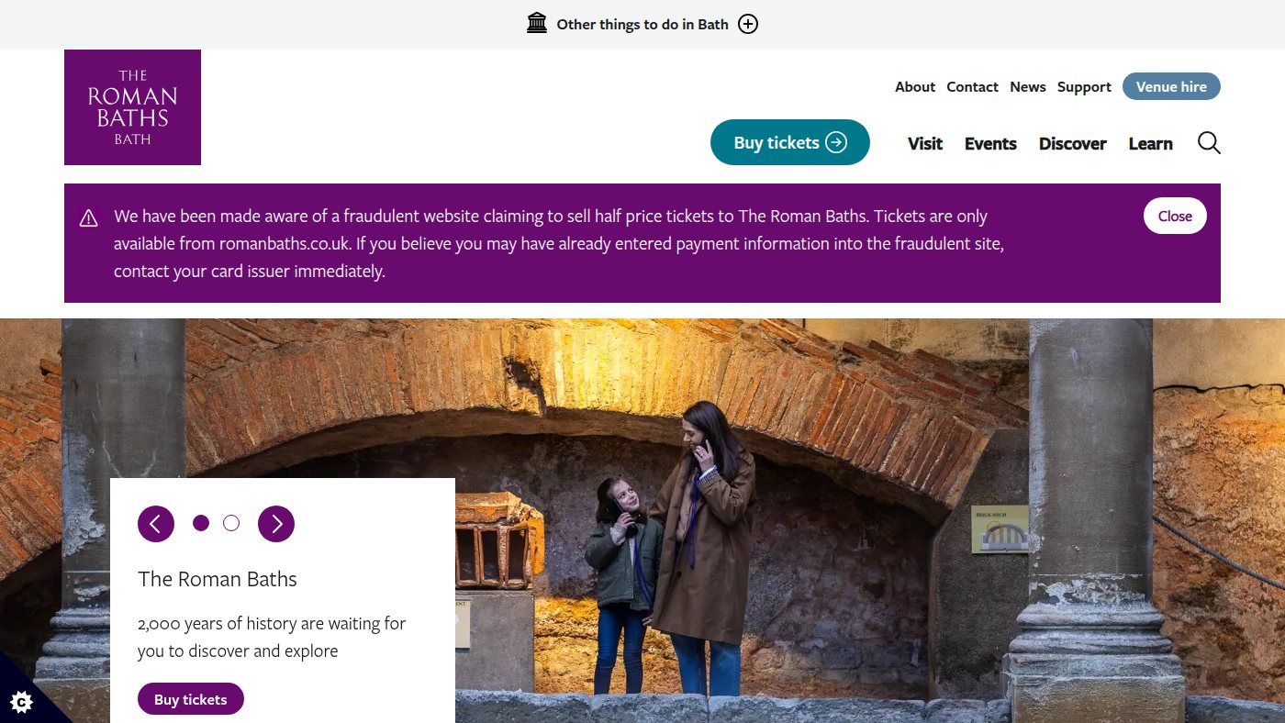Click Venue hire button
Screen dimensions: 1285x723
click(x=1171, y=86)
